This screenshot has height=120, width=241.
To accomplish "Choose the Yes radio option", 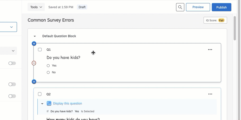I will [x=48, y=66].
